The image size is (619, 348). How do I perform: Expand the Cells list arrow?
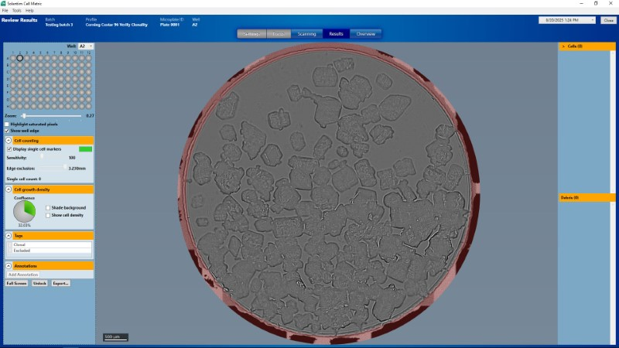pyautogui.click(x=563, y=46)
